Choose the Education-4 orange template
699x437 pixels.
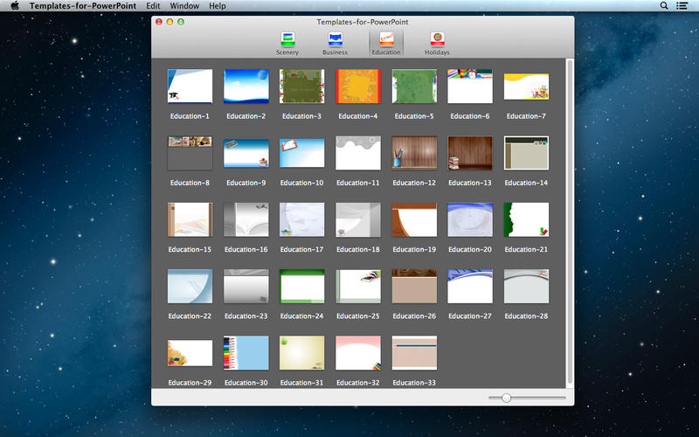(358, 87)
